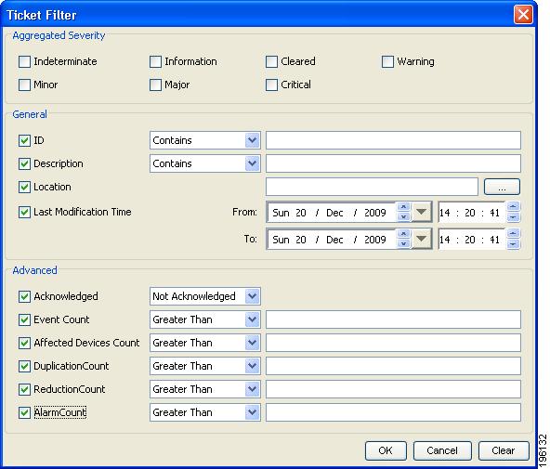Open the From date calendar dropdown arrow

[x=421, y=212]
